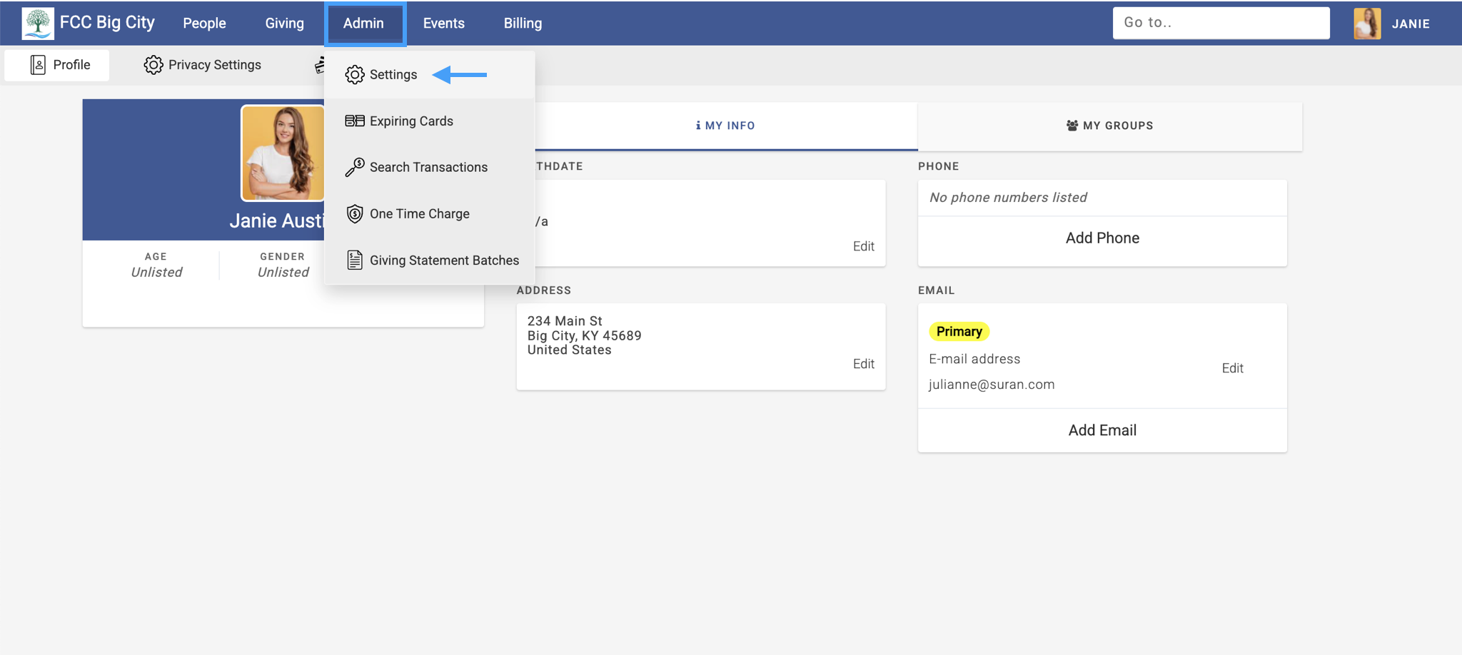Click the info icon on My Info tab

(x=697, y=125)
